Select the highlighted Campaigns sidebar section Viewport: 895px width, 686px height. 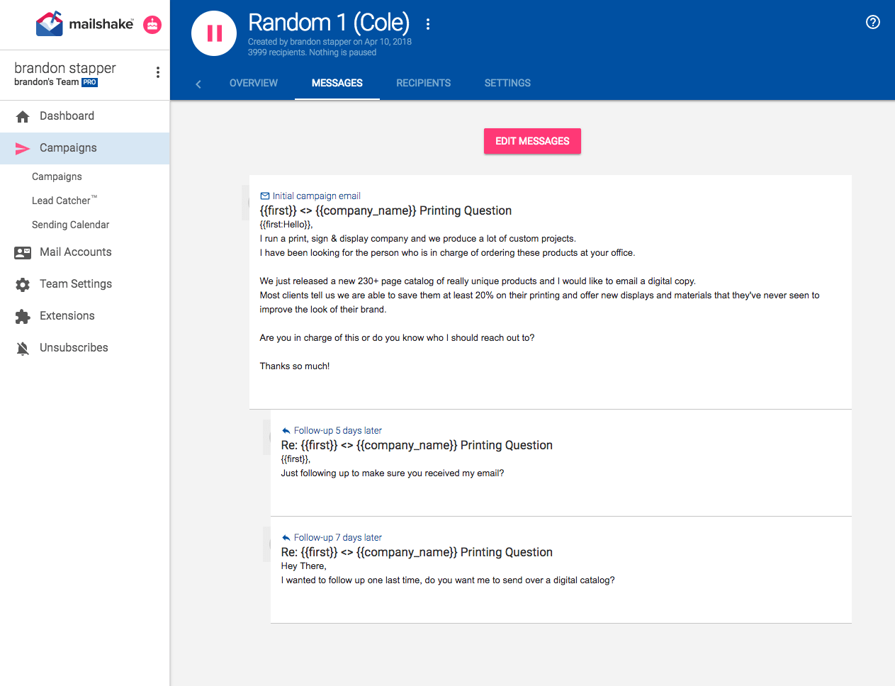85,148
